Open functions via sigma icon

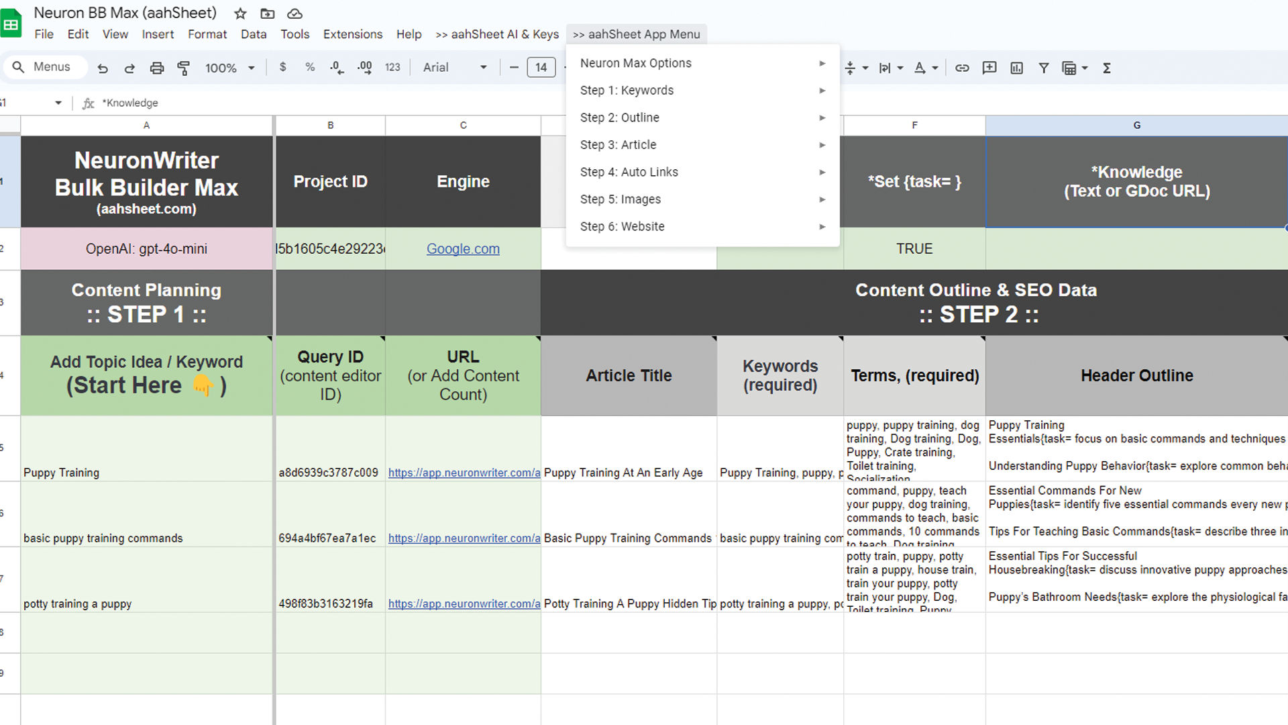click(x=1107, y=68)
